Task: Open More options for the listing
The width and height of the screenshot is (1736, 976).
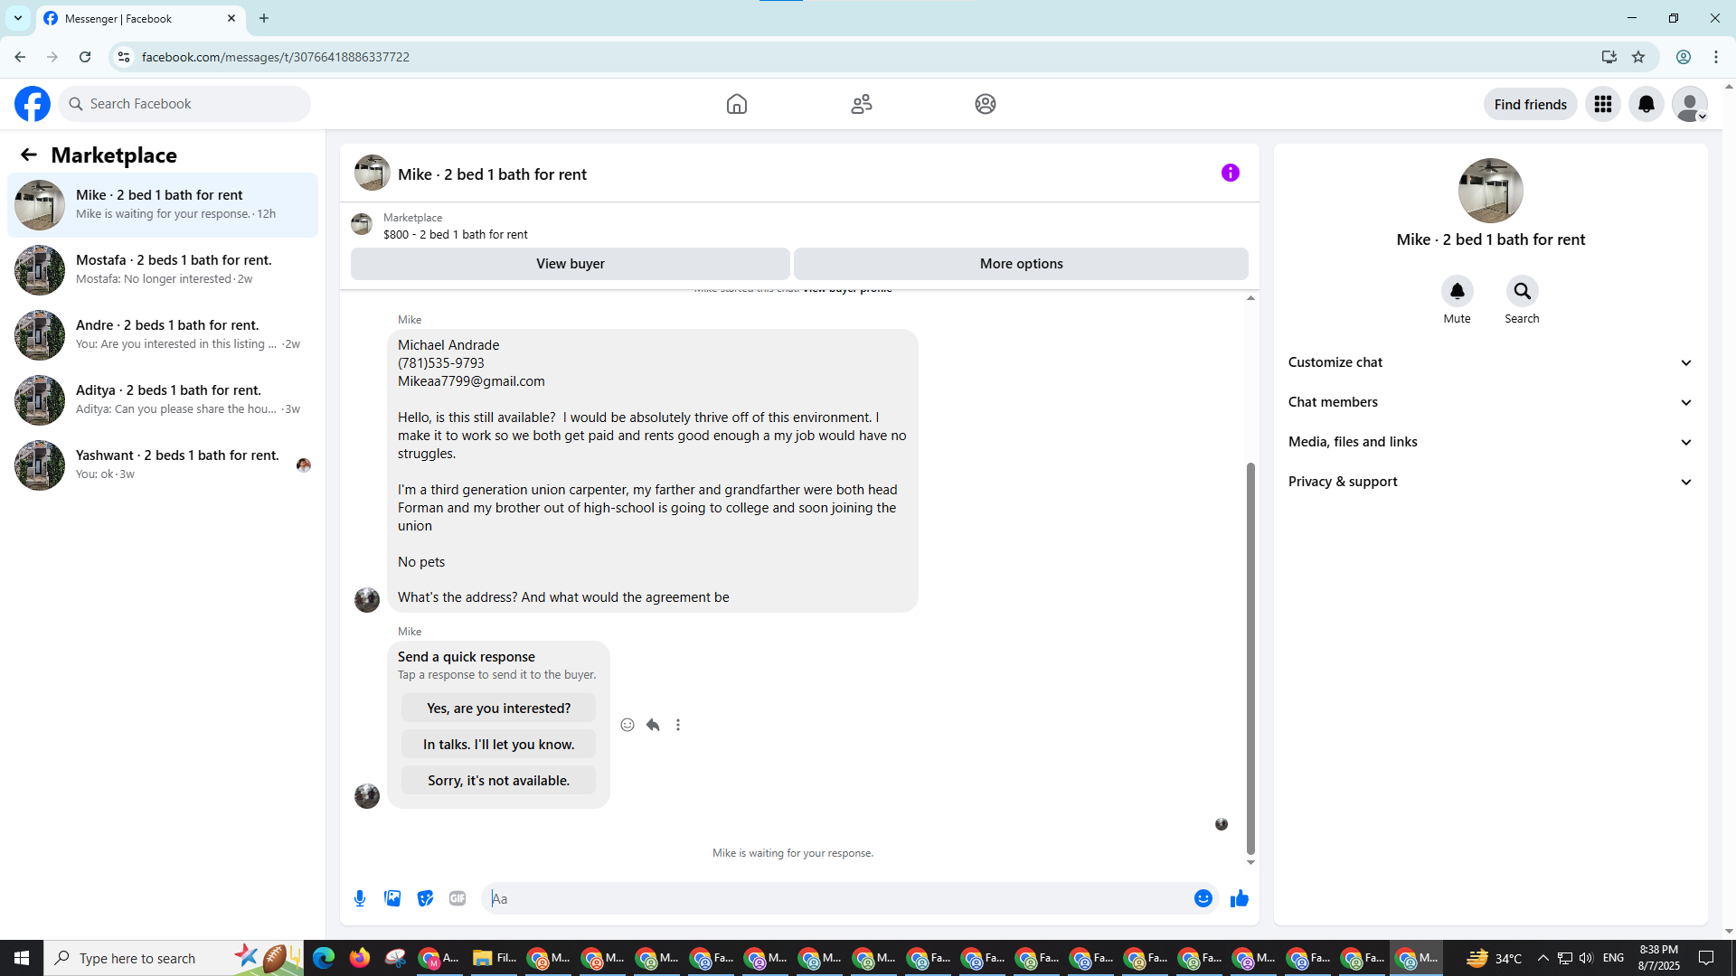Action: tap(1022, 264)
